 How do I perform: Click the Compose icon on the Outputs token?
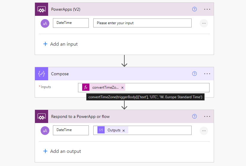coord(101,130)
